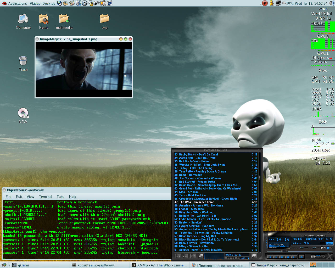This screenshot has height=268, width=335.
Task: Click the clock showing Wed Jul 13 in the panel
Action: (x=311, y=3)
